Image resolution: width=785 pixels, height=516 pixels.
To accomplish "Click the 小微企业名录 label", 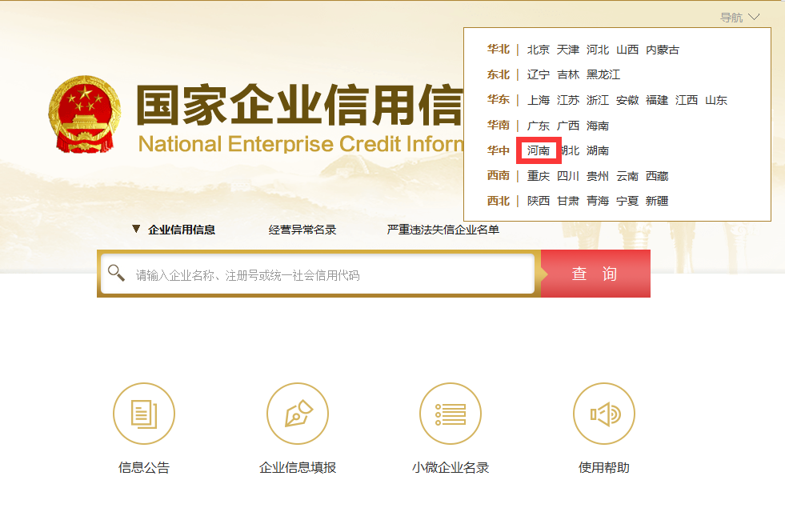I will (x=451, y=467).
